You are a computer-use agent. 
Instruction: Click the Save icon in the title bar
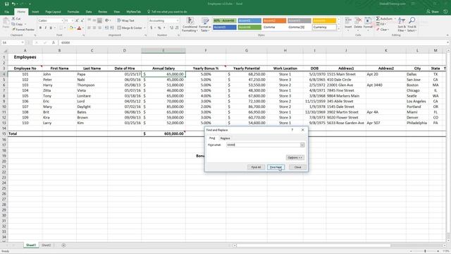pyautogui.click(x=6, y=4)
